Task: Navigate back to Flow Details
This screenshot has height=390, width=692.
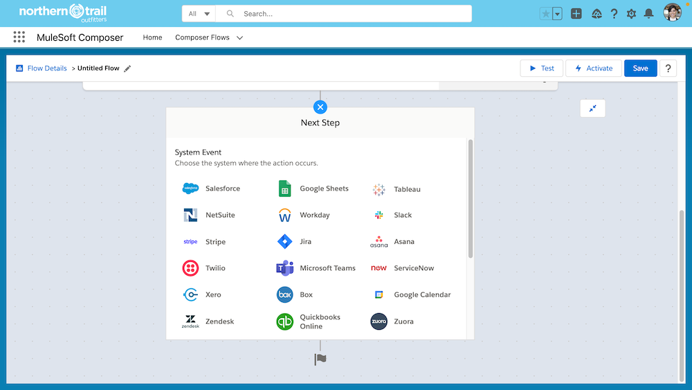Action: pyautogui.click(x=47, y=69)
